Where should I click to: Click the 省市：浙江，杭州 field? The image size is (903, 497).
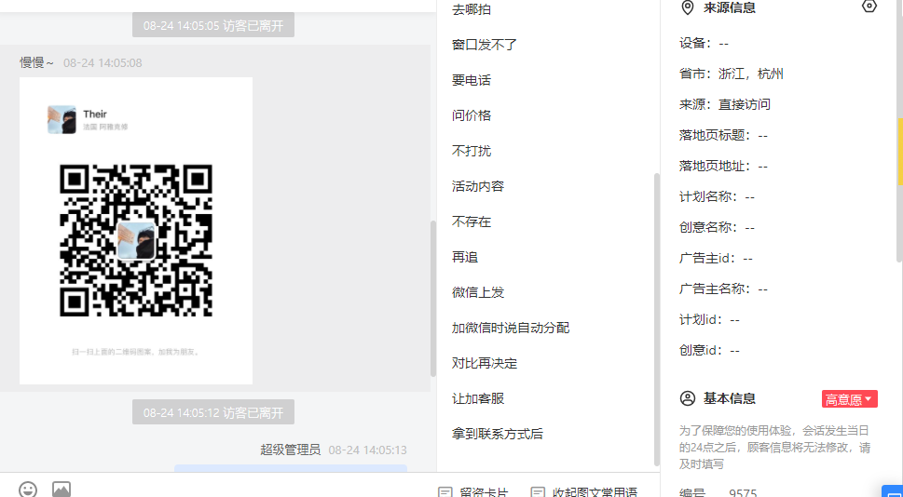pyautogui.click(x=732, y=74)
